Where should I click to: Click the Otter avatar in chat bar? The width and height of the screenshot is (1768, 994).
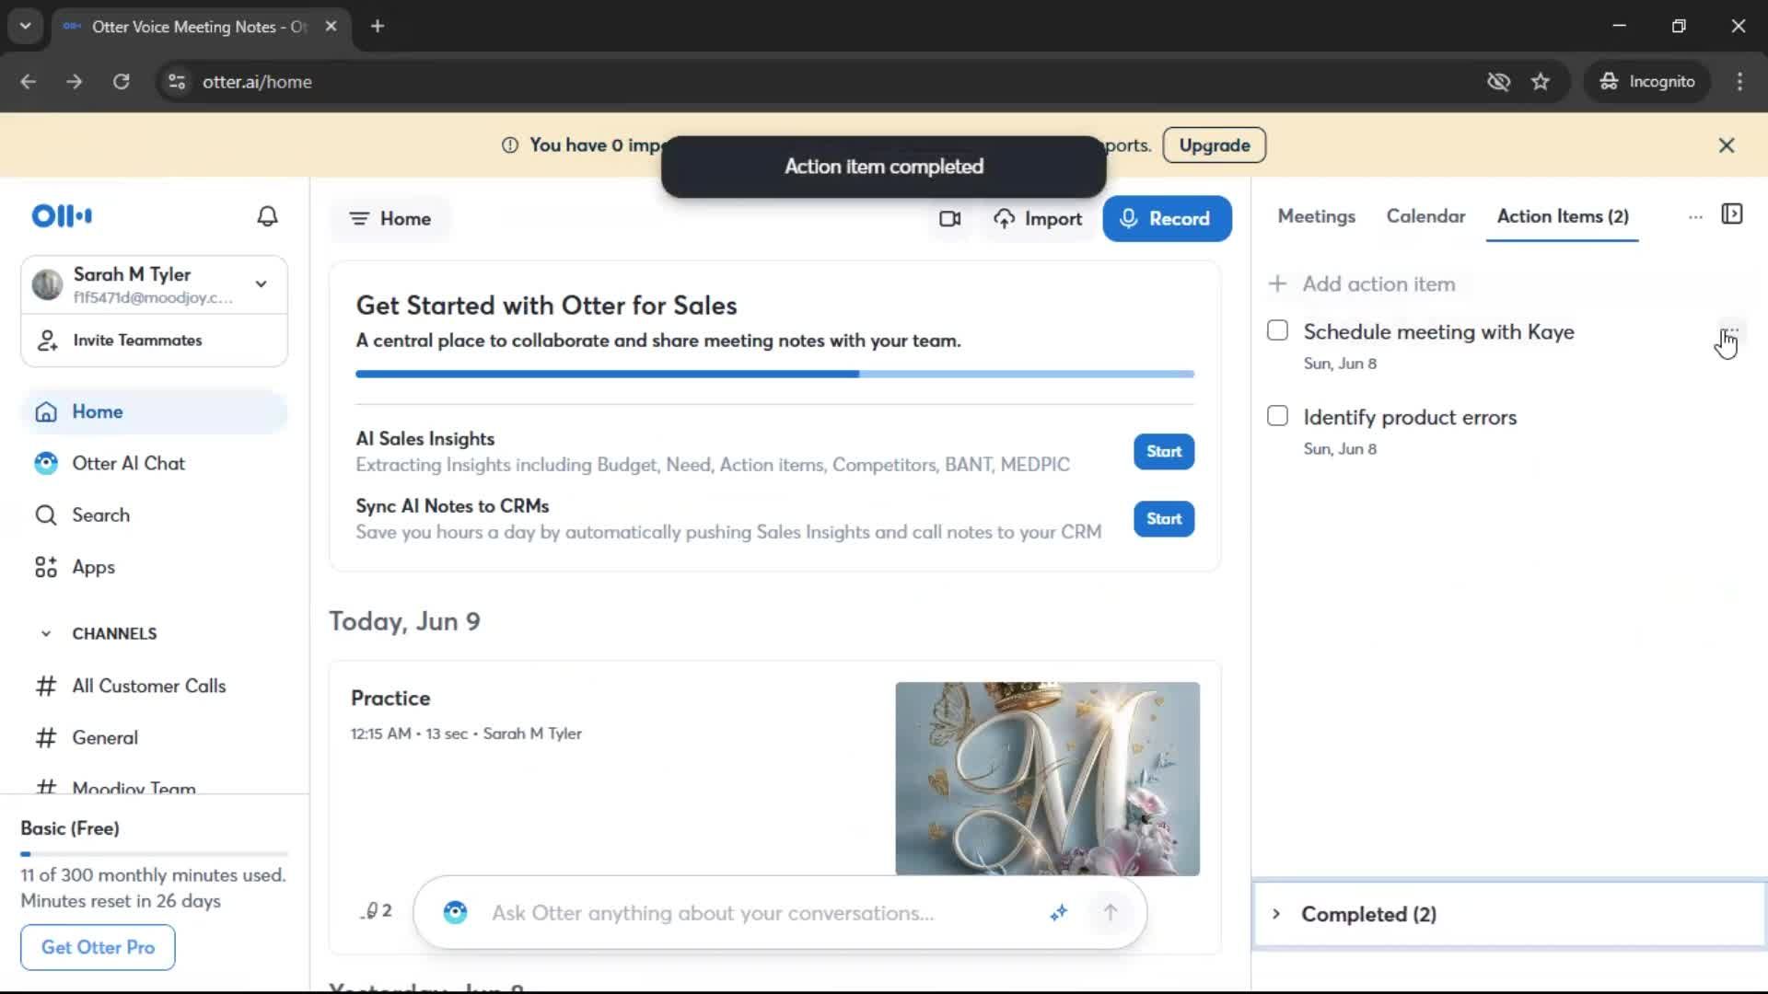point(455,912)
